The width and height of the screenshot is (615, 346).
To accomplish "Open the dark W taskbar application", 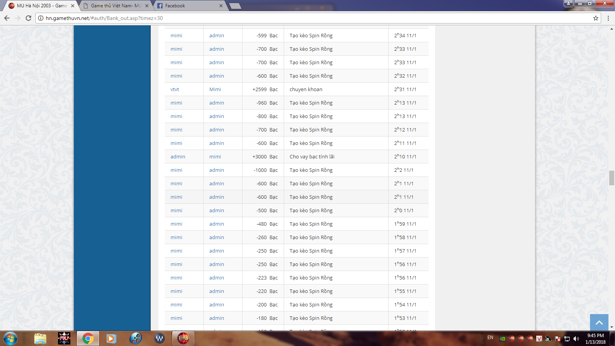I will 160,339.
